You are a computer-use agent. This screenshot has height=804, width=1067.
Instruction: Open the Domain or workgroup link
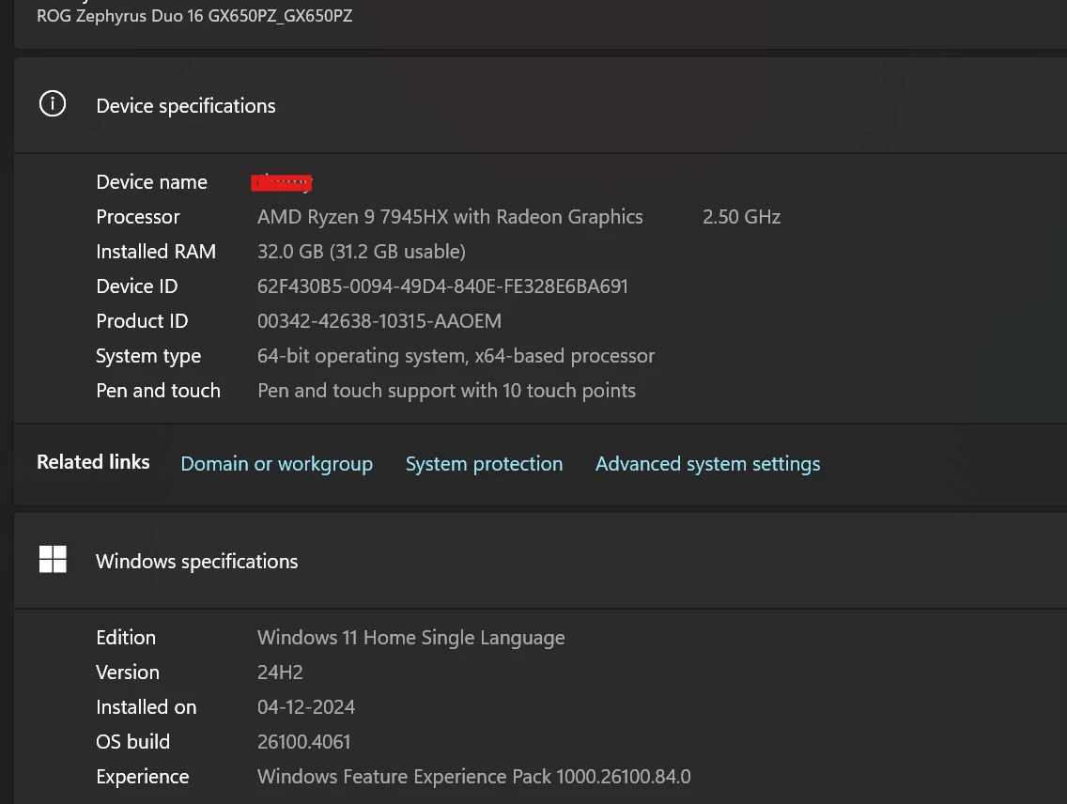point(276,464)
